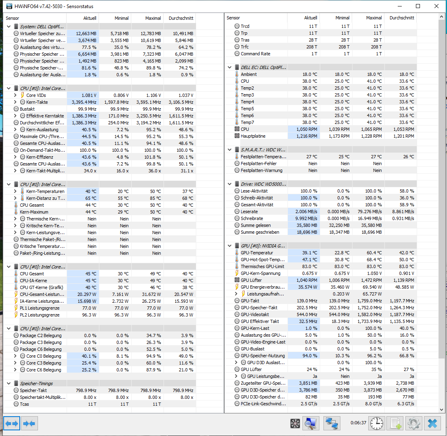Close sensor window with blue X icon
Screen dimensions: 447x436
click(x=432, y=423)
